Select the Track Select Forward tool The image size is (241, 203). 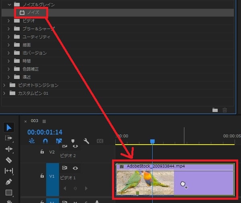point(9,138)
